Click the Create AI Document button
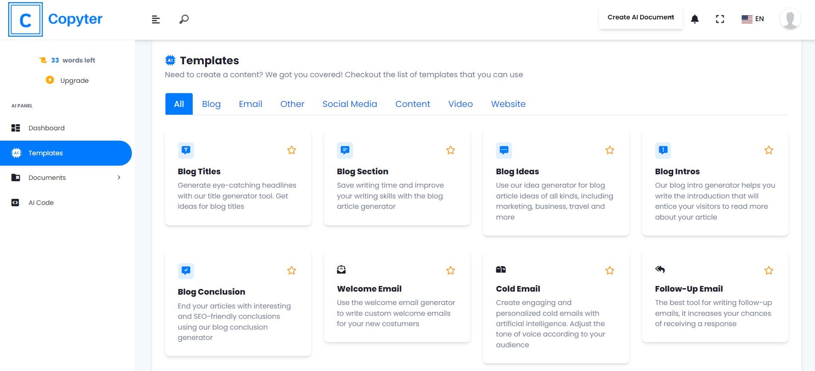815x371 pixels. [x=640, y=17]
